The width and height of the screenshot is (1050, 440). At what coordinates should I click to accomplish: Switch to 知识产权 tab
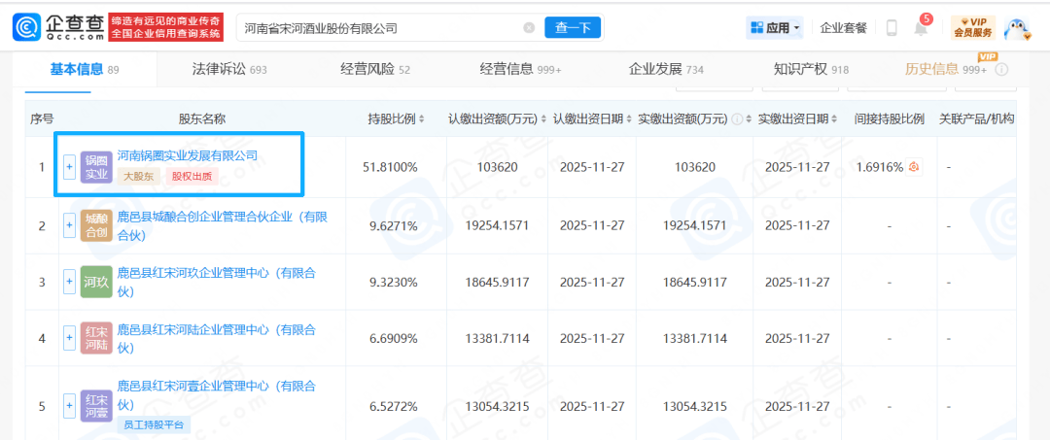coord(811,69)
